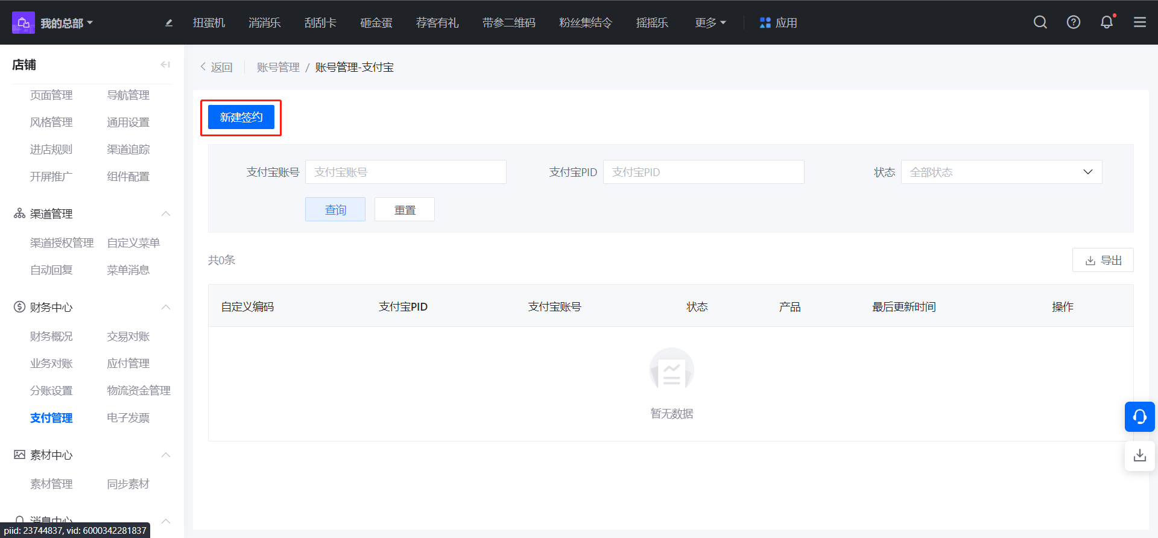
Task: Click the edit pencil icon beside navigation
Action: 169,23
